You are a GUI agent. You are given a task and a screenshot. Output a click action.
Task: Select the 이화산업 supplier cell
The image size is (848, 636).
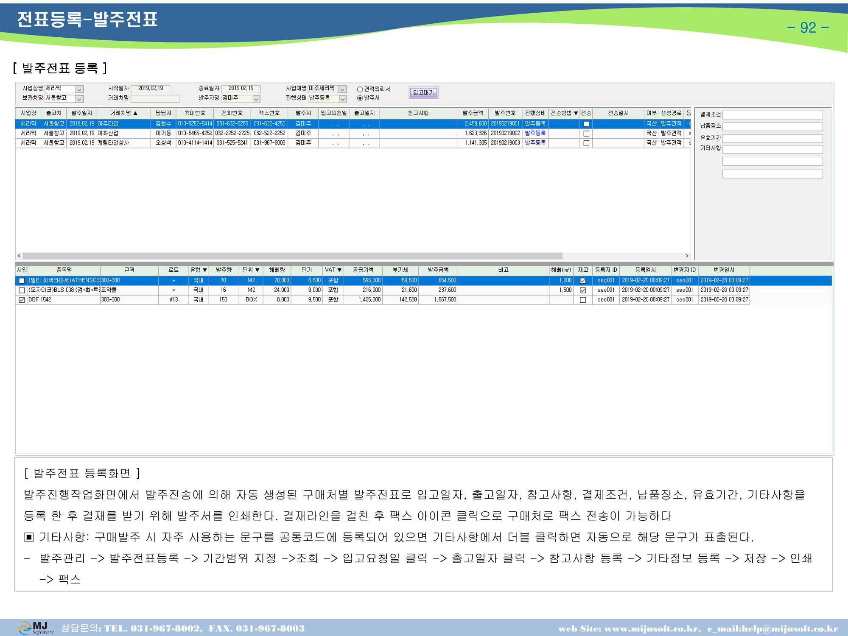(x=124, y=133)
